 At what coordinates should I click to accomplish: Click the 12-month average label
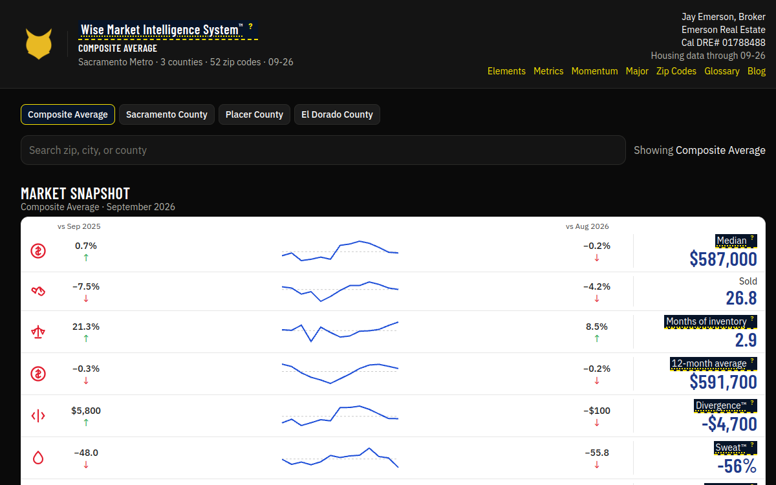(x=709, y=363)
